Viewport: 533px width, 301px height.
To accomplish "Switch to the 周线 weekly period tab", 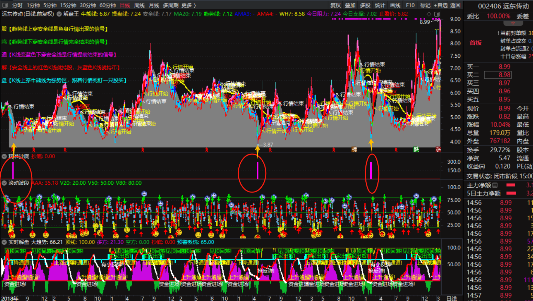I will click(139, 5).
